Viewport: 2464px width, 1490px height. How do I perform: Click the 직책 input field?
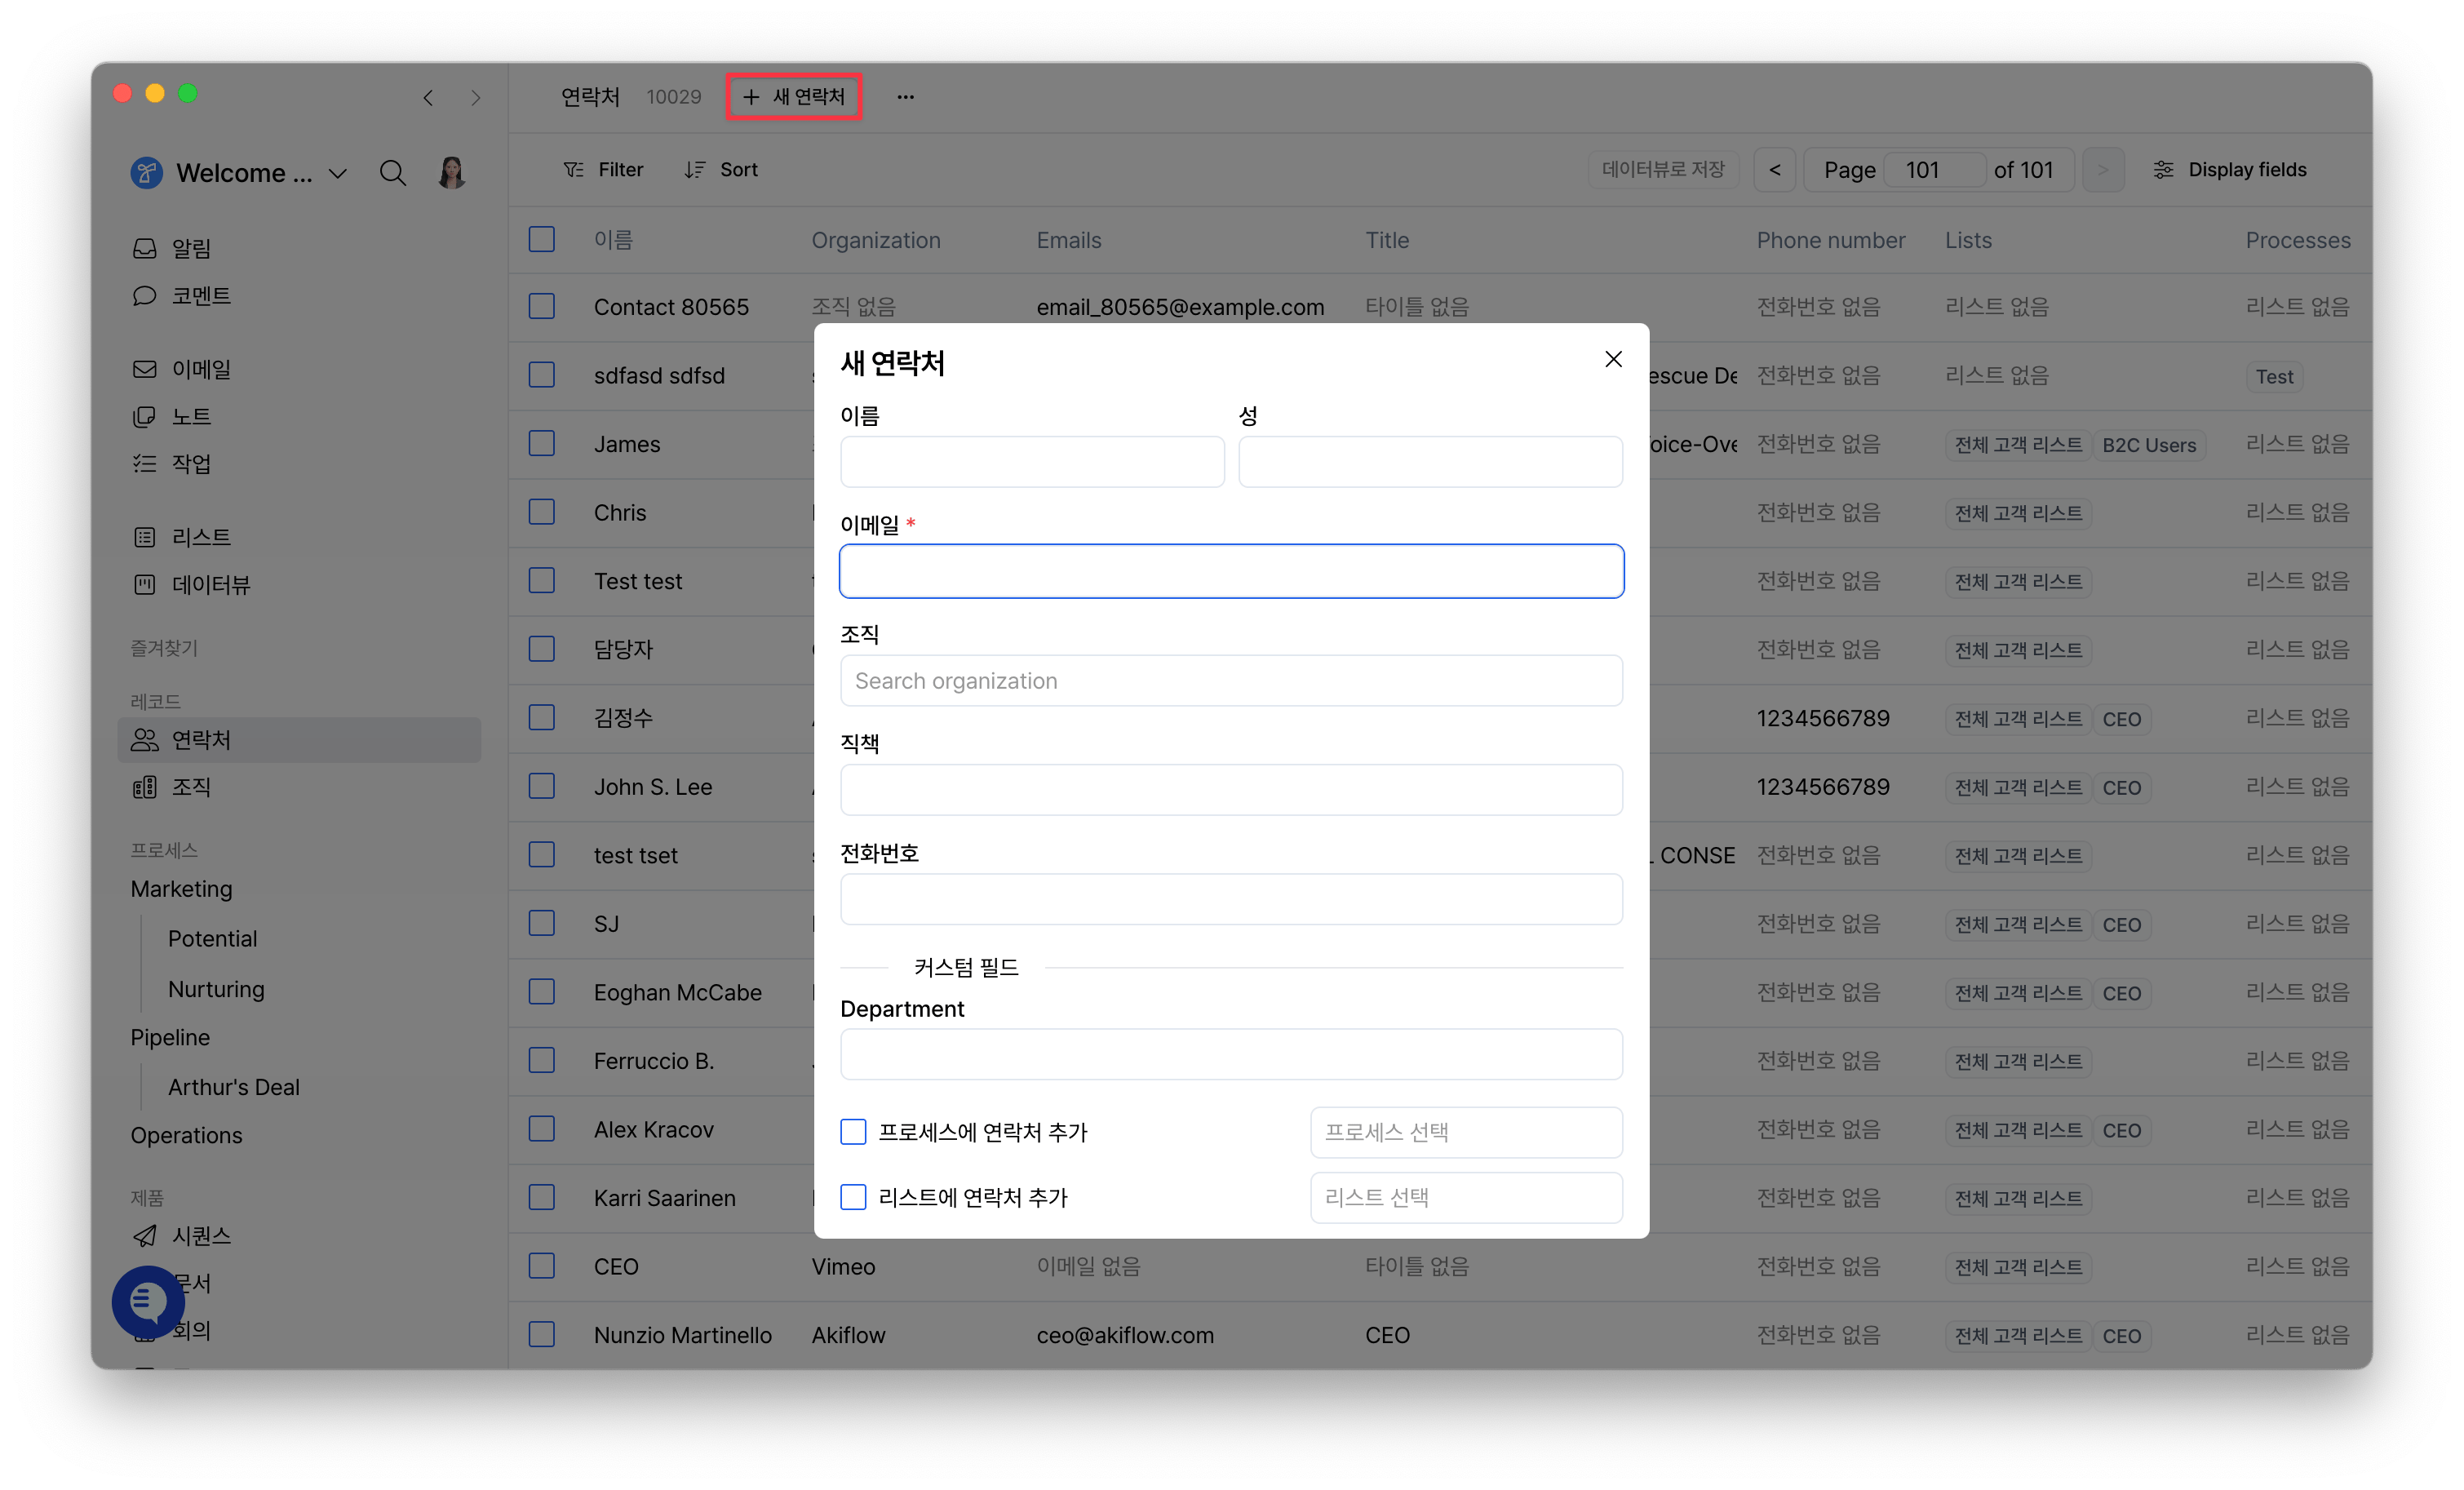1231,790
